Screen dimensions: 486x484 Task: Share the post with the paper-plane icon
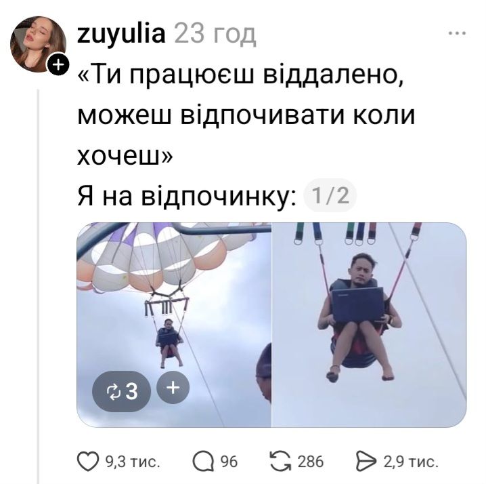pos(366,462)
